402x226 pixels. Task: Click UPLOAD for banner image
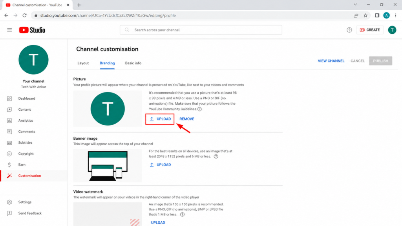pos(160,165)
